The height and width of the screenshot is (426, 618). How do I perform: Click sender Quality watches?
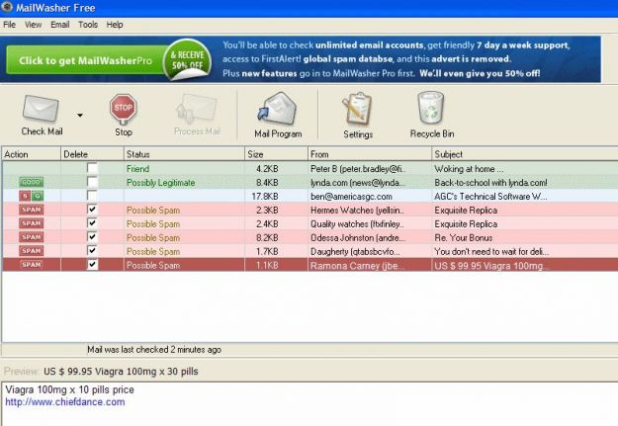[357, 223]
